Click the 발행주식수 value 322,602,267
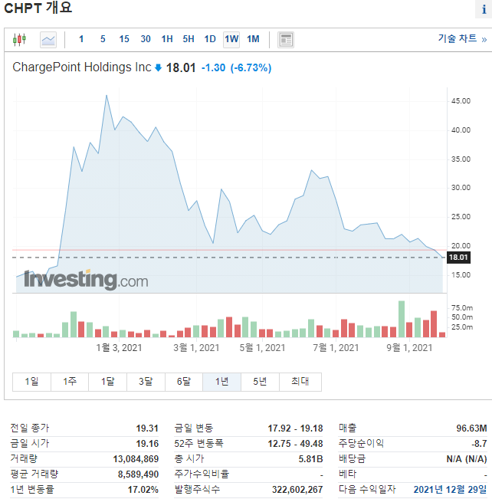This screenshot has width=492, height=499. (297, 490)
